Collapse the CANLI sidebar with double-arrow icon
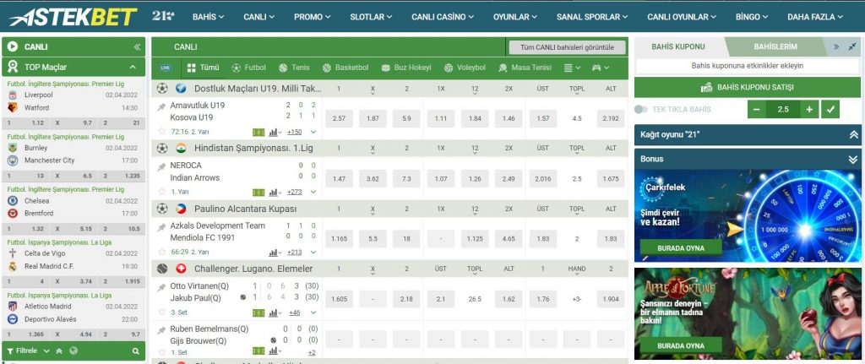Image resolution: width=865 pixels, height=364 pixels. (x=137, y=47)
